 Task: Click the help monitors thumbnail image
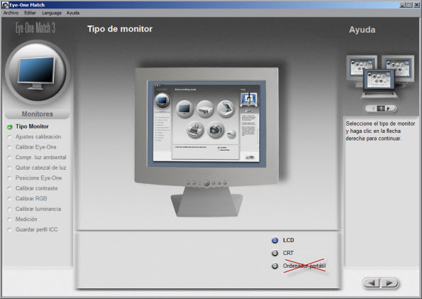tap(380, 77)
